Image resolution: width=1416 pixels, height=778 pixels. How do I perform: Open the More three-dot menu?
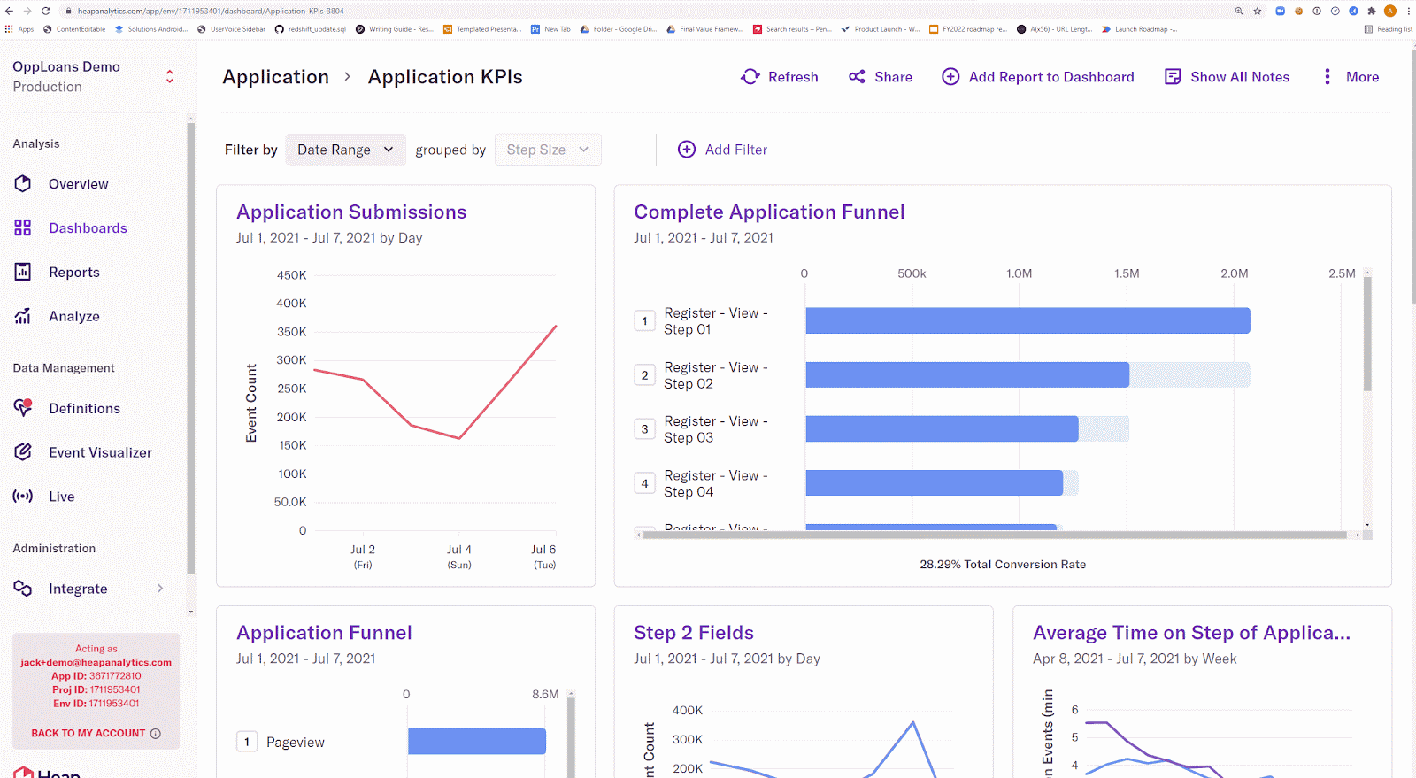(x=1327, y=77)
